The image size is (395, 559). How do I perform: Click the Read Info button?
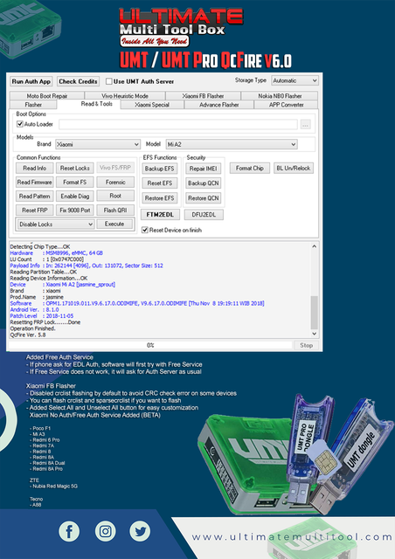tap(35, 168)
